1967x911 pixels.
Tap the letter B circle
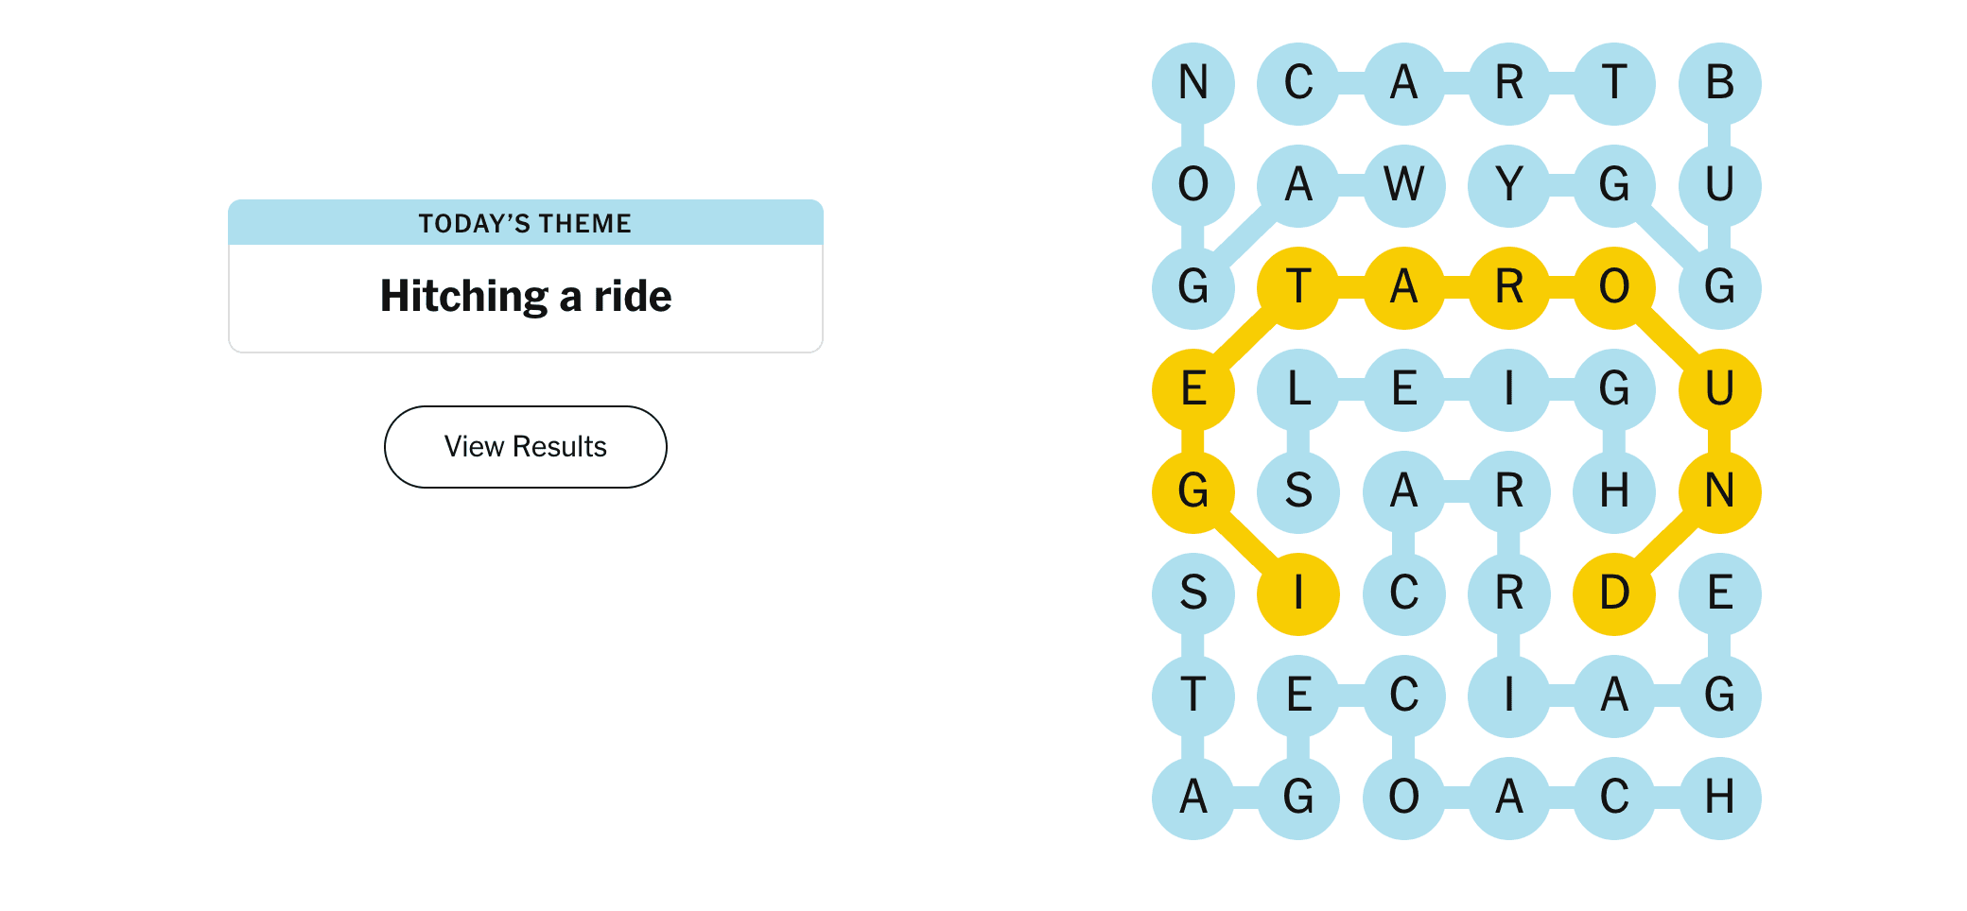click(x=1719, y=83)
